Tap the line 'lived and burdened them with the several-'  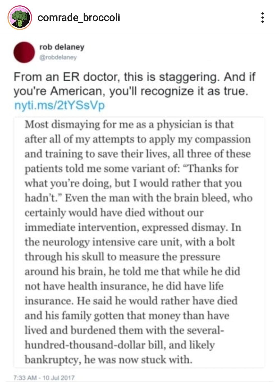[x=125, y=330]
